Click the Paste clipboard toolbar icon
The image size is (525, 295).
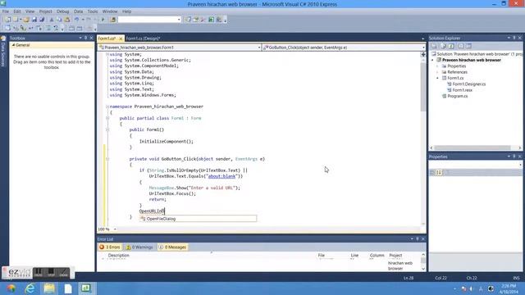67,20
